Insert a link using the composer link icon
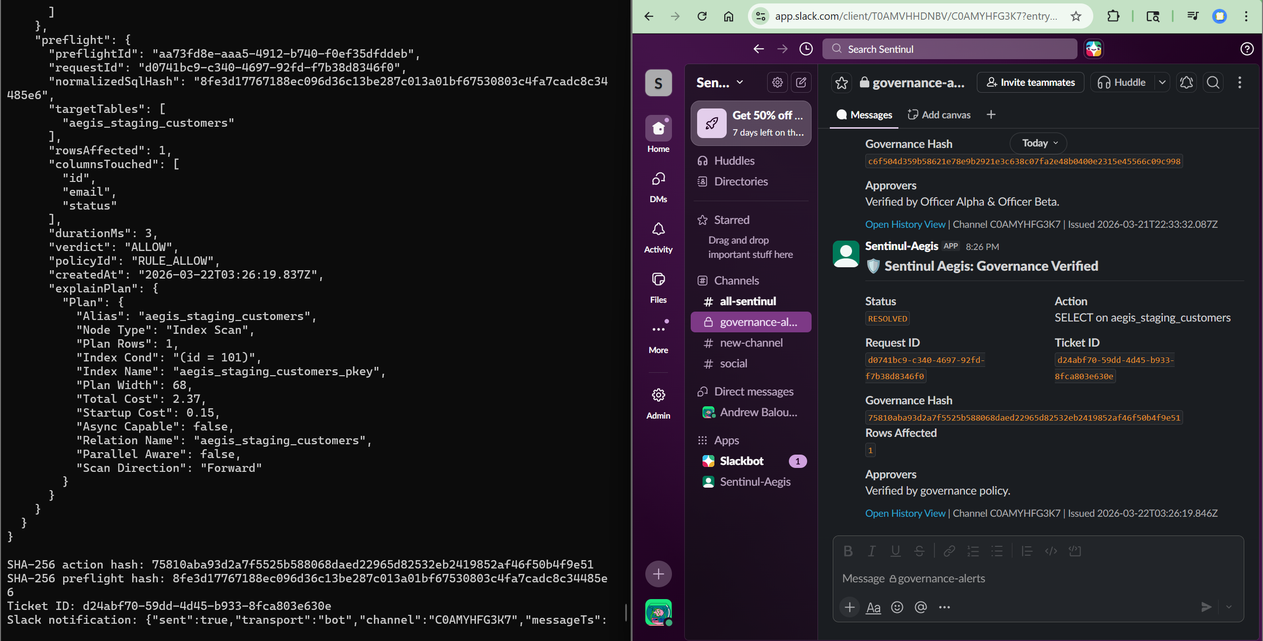This screenshot has height=641, width=1263. tap(949, 551)
